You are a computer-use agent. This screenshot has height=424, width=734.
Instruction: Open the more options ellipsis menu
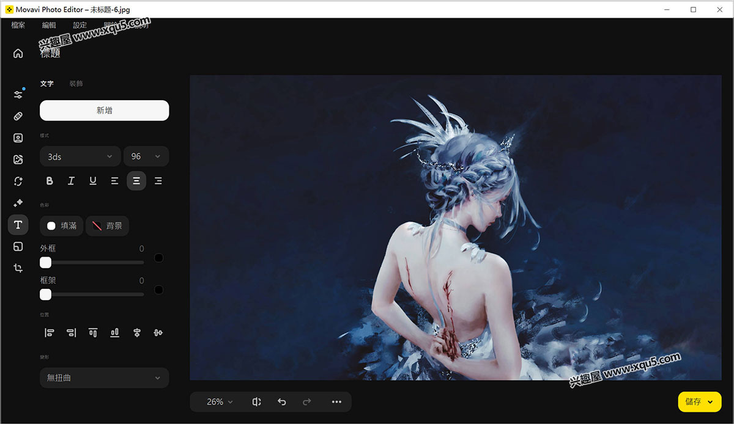coord(336,402)
